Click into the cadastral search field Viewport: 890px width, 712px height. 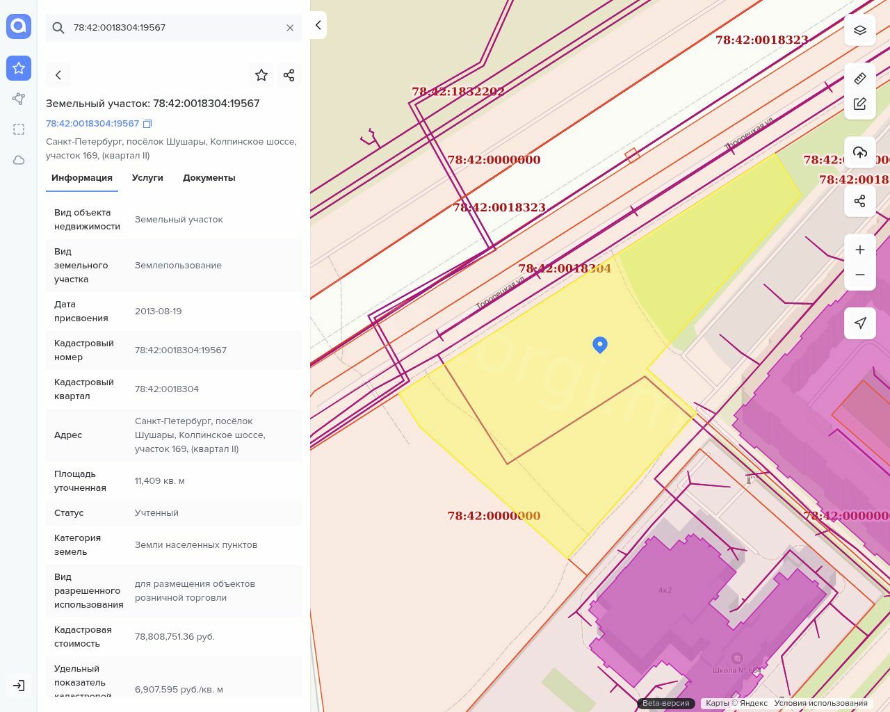point(174,28)
